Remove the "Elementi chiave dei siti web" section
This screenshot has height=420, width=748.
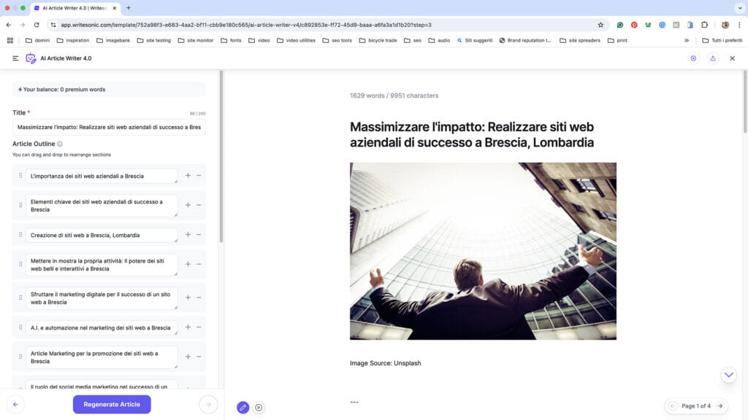(x=199, y=205)
